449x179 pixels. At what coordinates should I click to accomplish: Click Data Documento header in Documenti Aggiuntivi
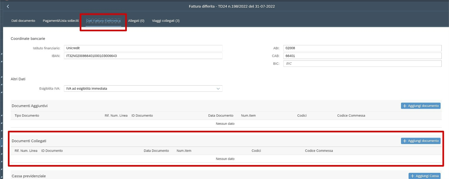pyautogui.click(x=221, y=116)
